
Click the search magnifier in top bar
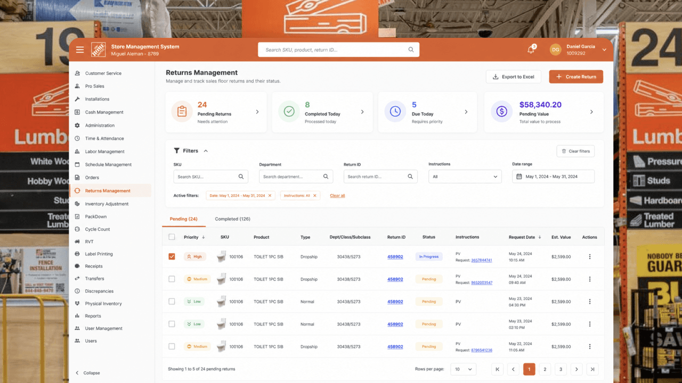pyautogui.click(x=411, y=49)
